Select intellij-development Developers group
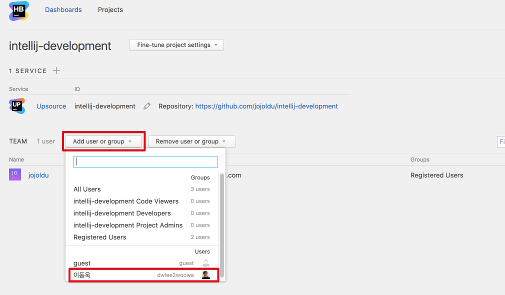This screenshot has width=505, height=295. pos(141,213)
